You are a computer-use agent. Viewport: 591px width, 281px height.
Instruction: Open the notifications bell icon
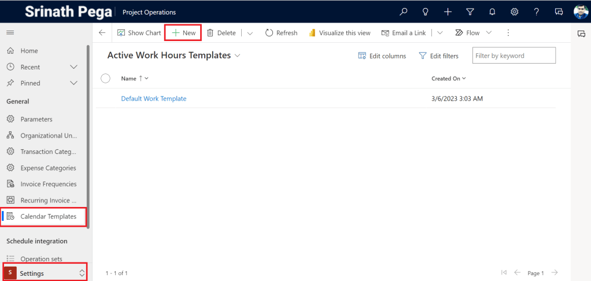tap(492, 12)
